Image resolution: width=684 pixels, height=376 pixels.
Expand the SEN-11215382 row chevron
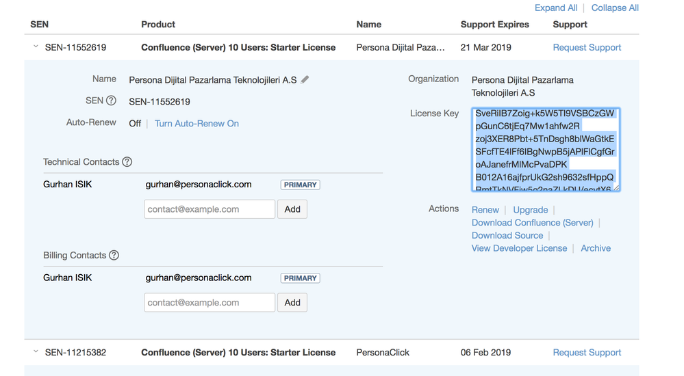coord(36,351)
